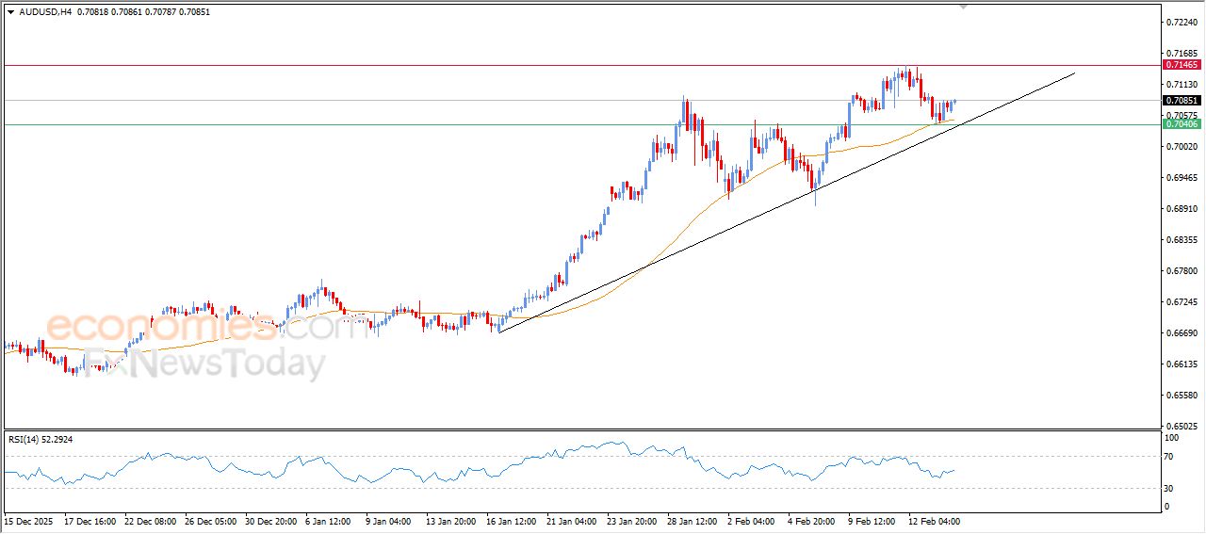This screenshot has width=1206, height=534.
Task: Click the triangle arrow beside AUDUSD,H4
Action: pyautogui.click(x=10, y=12)
